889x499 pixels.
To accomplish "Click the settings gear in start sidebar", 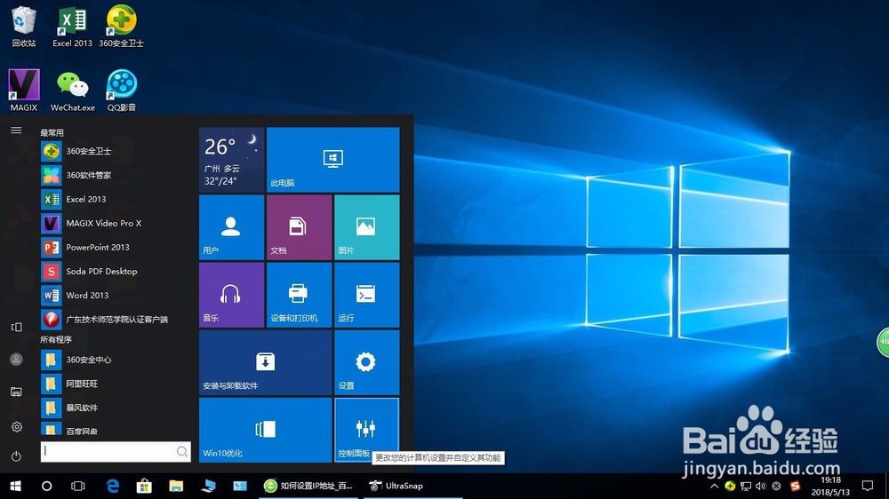I will [x=16, y=426].
